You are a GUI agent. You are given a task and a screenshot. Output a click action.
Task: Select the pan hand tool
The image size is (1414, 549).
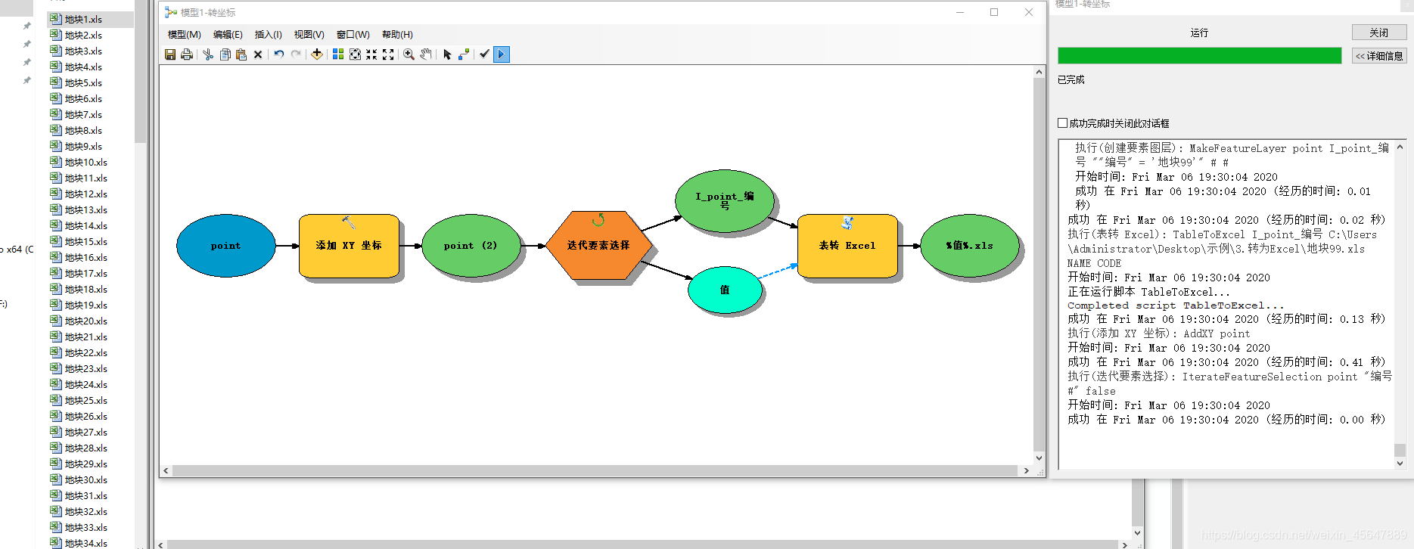coord(426,54)
